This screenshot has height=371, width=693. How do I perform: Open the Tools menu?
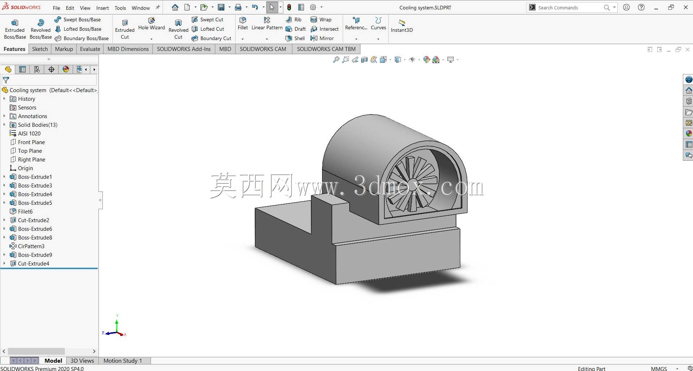click(x=120, y=8)
